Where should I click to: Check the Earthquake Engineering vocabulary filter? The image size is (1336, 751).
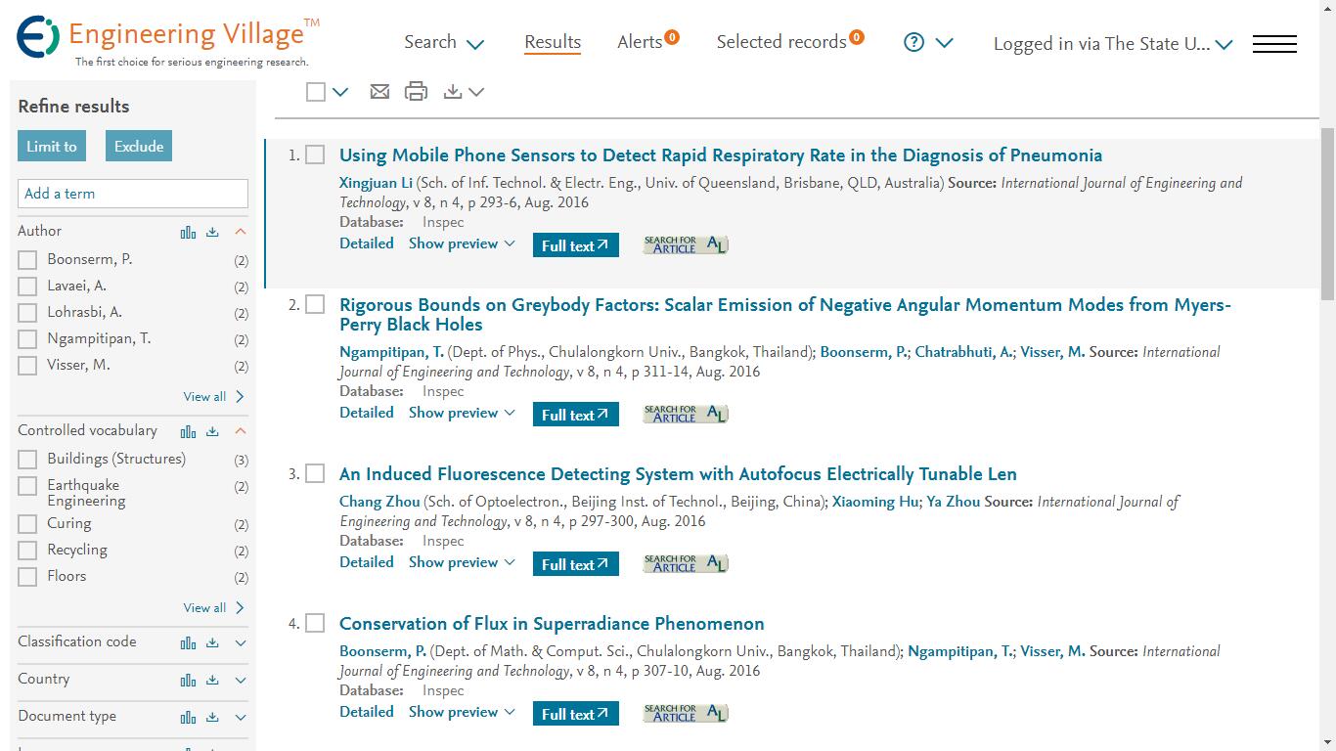[26, 486]
